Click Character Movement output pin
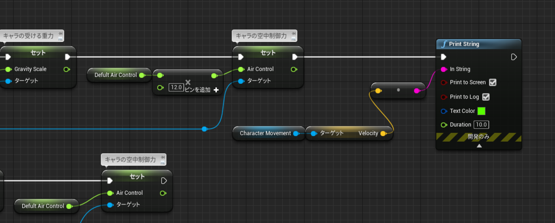 point(296,133)
